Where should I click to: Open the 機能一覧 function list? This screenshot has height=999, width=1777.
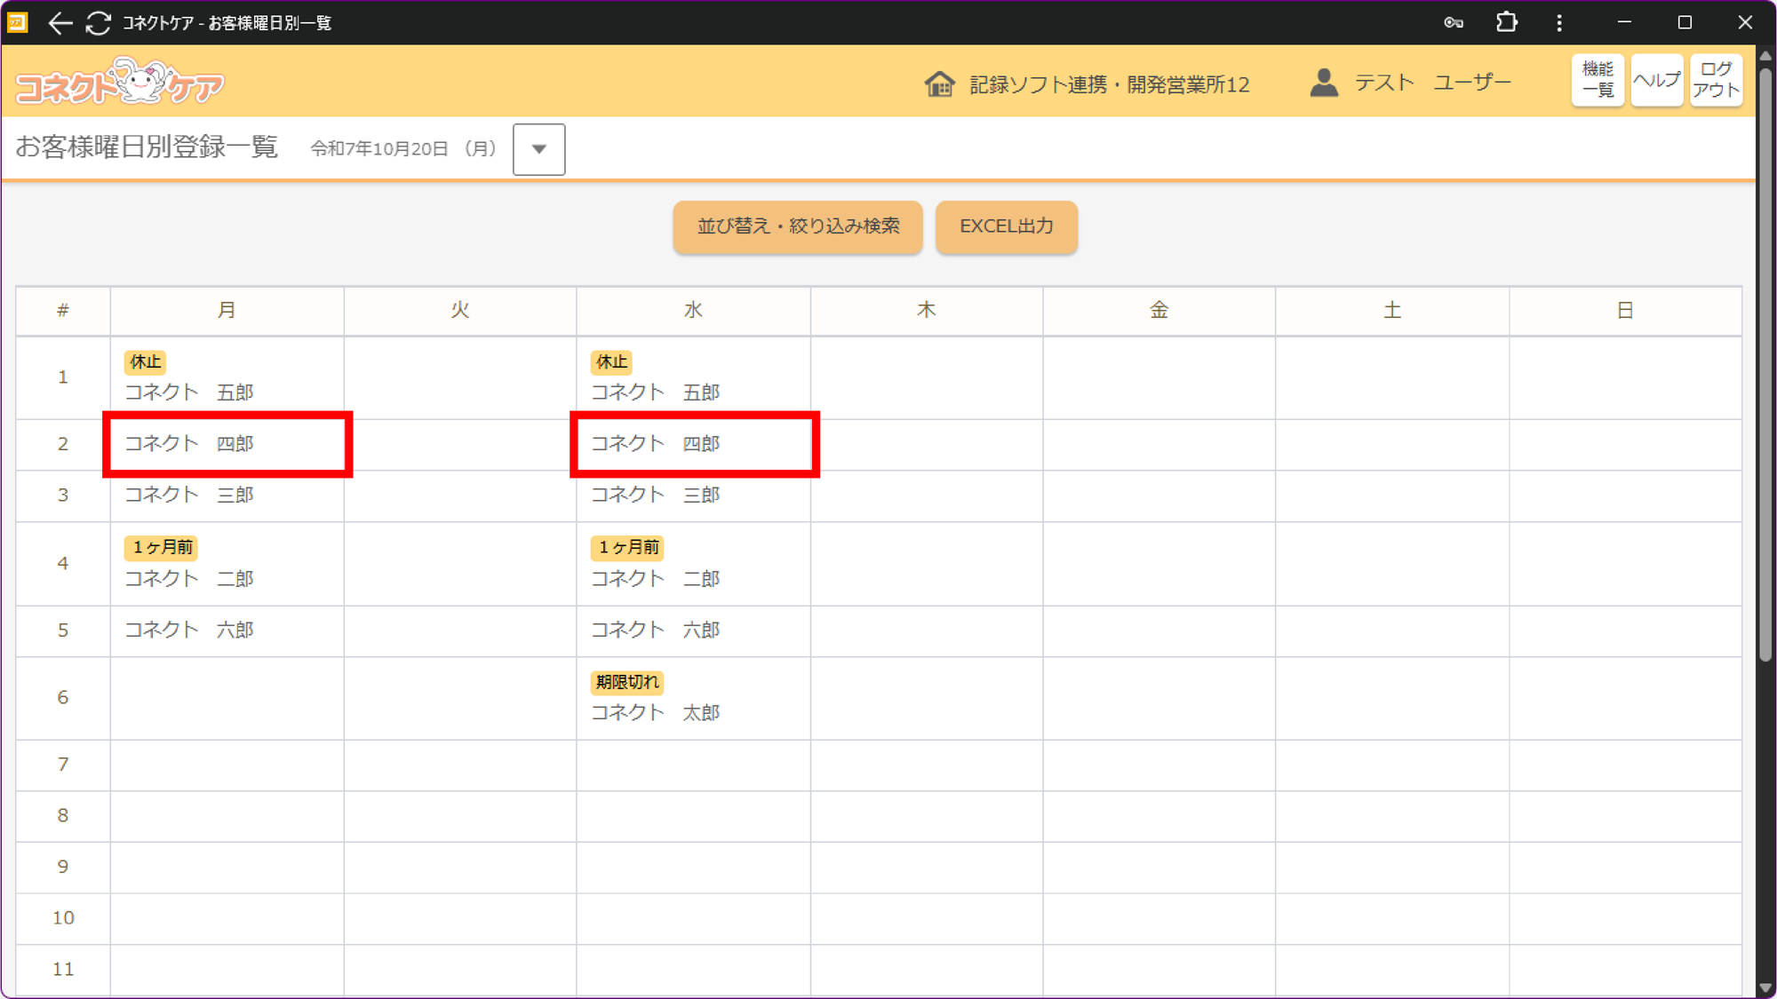(x=1597, y=81)
